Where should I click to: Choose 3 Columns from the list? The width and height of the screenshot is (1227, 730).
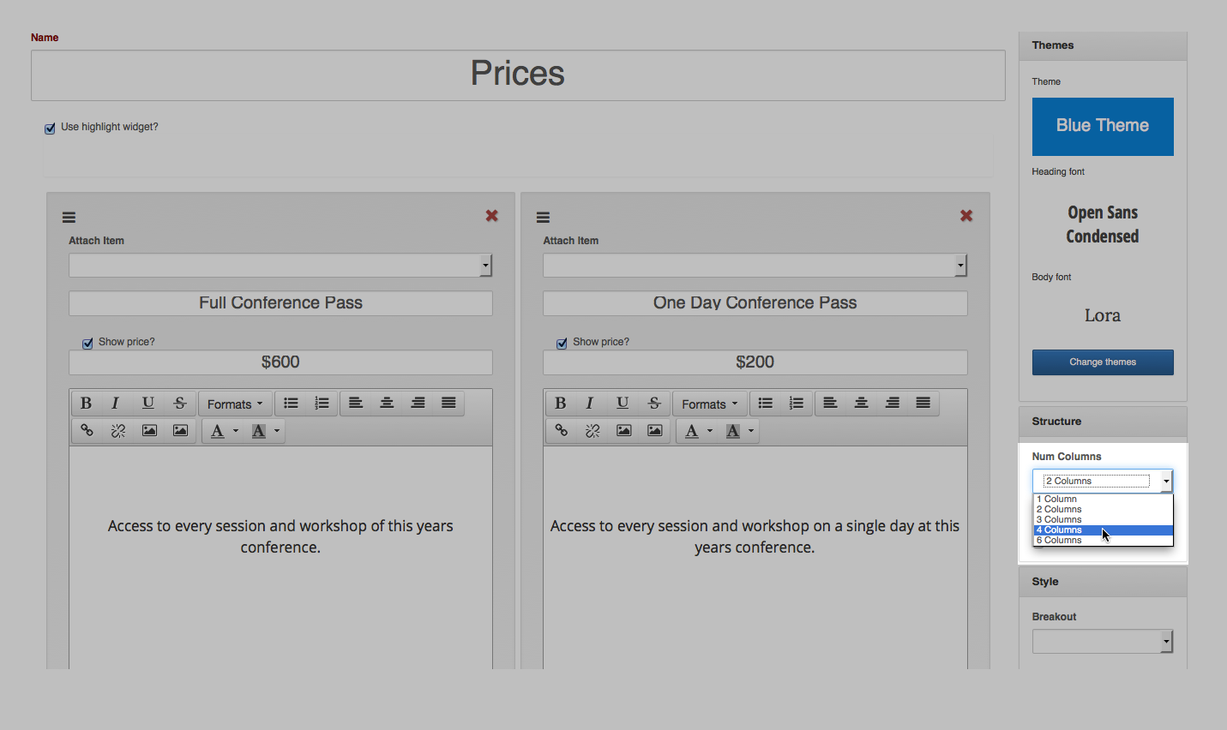1103,520
